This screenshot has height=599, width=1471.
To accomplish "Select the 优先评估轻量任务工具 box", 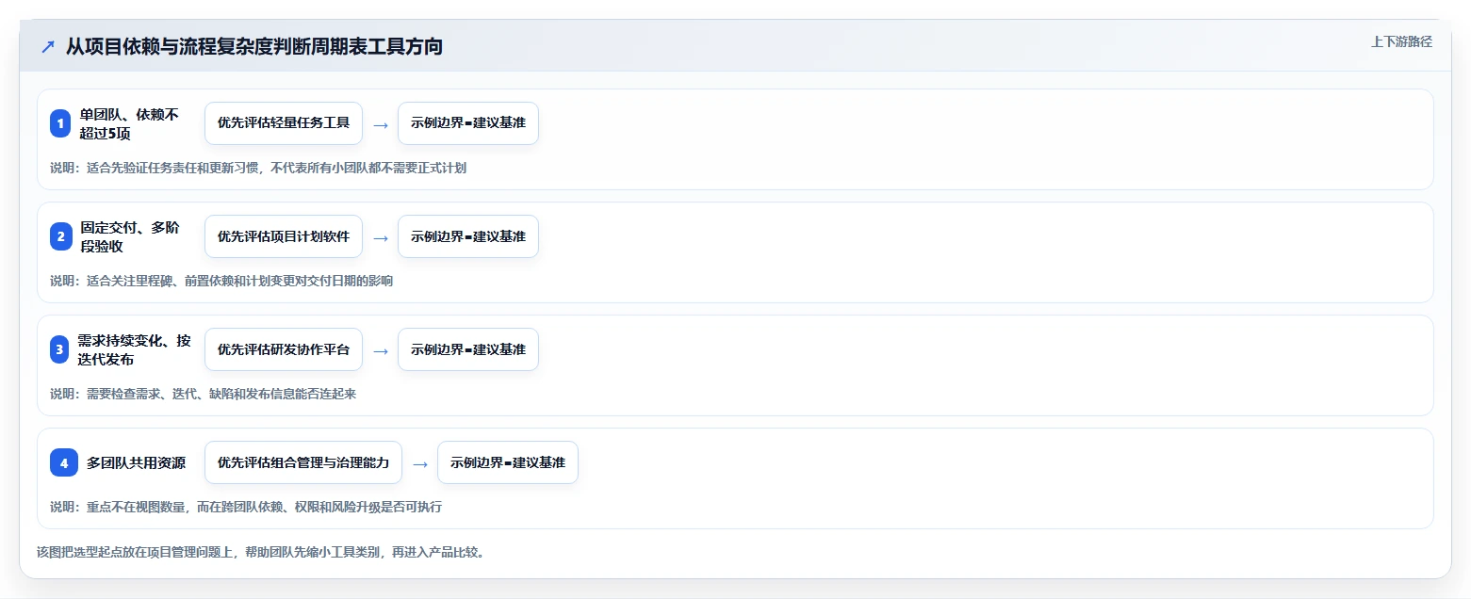I will pyautogui.click(x=284, y=123).
